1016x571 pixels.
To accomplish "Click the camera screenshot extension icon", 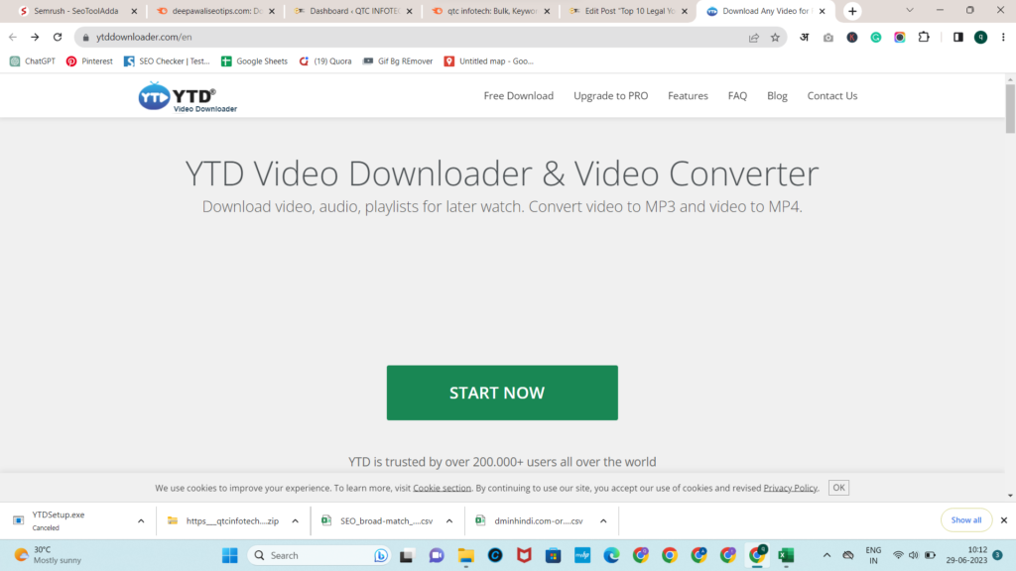I will point(828,38).
